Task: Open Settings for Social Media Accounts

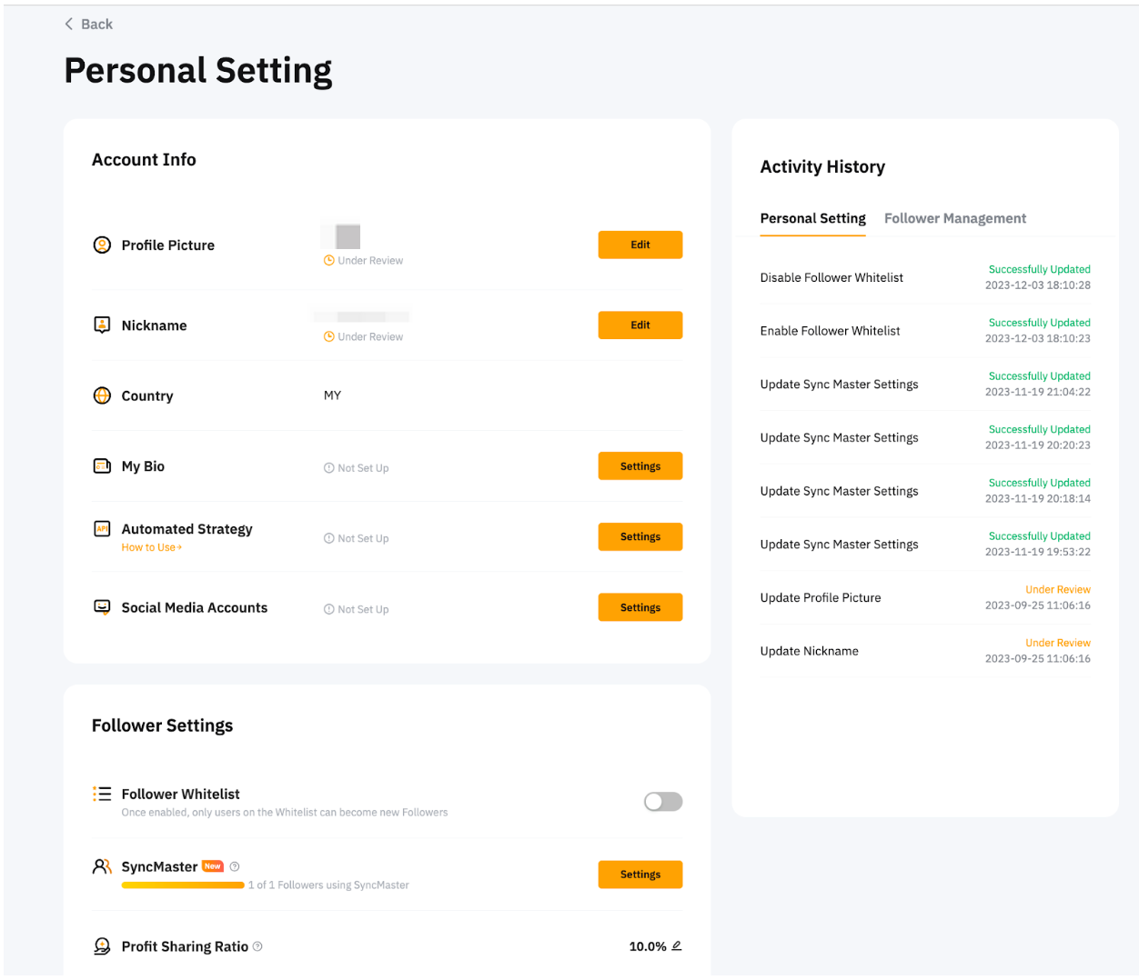Action: pos(640,607)
